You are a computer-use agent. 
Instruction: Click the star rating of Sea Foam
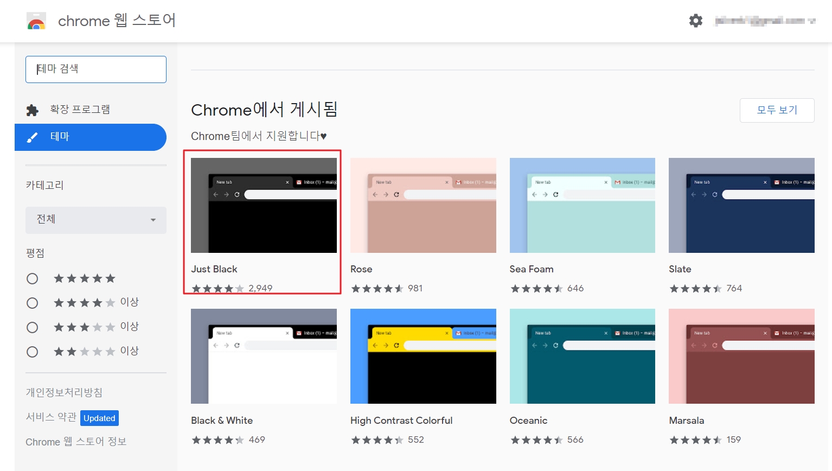[536, 289]
